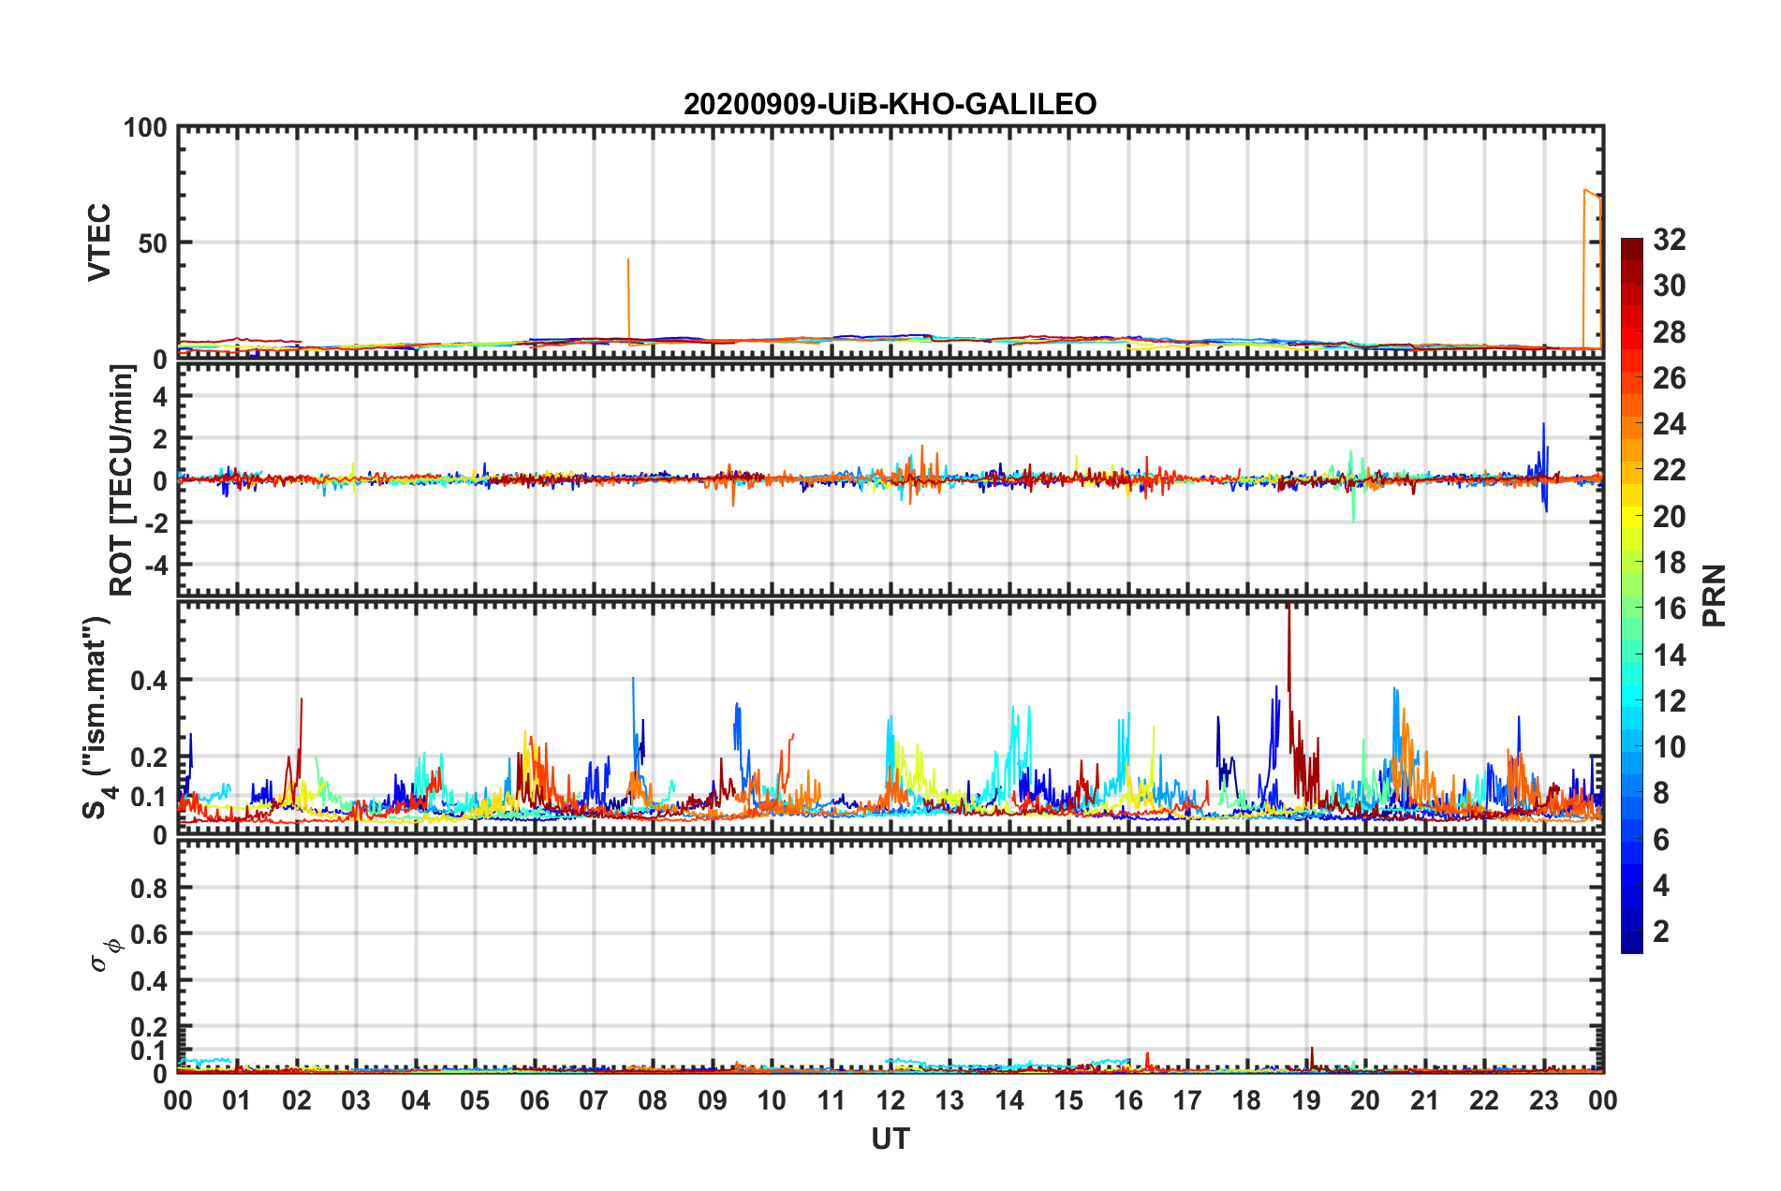
Task: Click the x-axis tick label 18
Action: click(1246, 1100)
